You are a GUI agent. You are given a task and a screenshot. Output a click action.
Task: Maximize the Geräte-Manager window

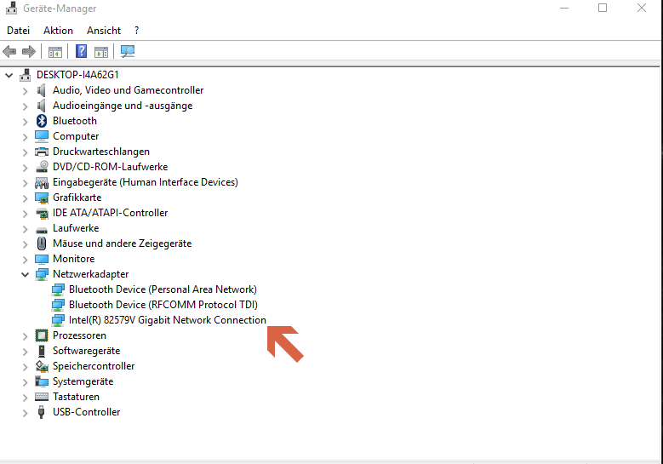603,8
